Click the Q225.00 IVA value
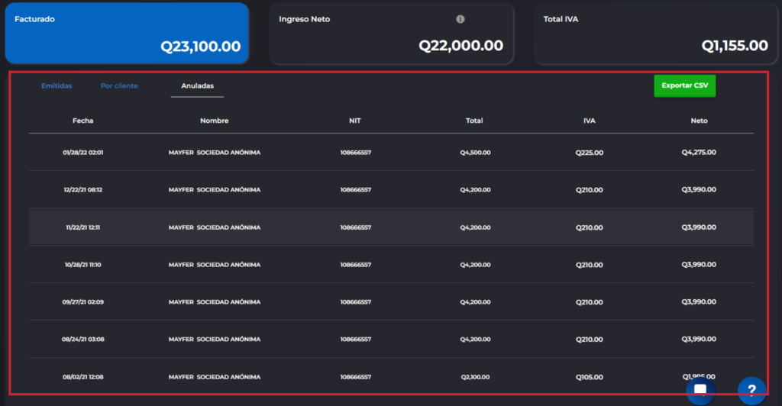 (589, 153)
